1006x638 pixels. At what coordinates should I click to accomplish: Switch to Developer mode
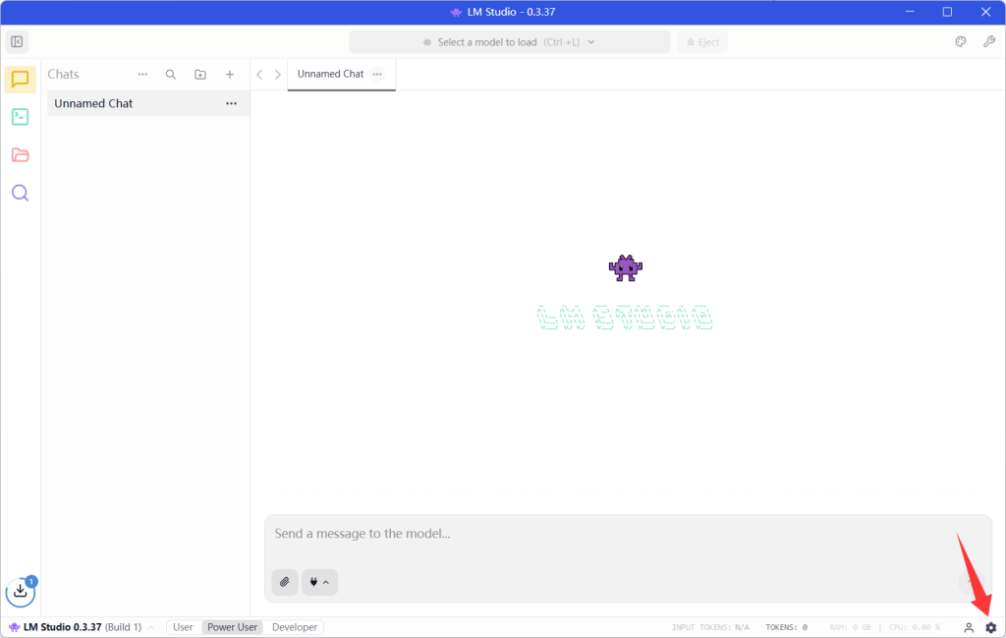(x=295, y=627)
